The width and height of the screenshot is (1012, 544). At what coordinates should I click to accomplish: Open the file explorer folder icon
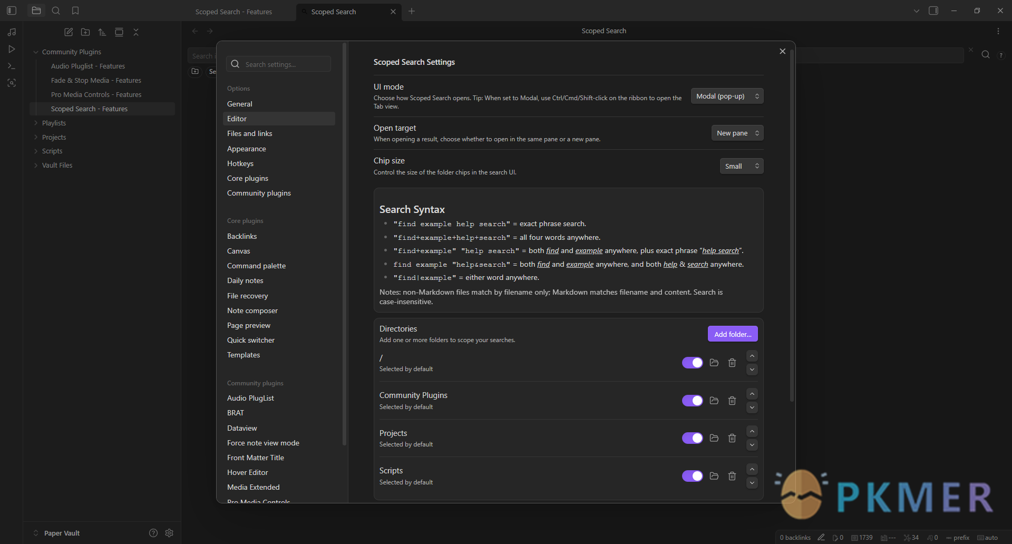click(36, 11)
